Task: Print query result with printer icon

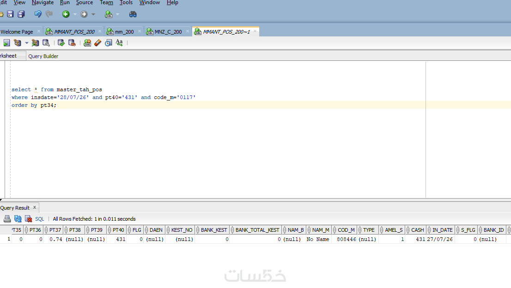Action: pos(7,219)
